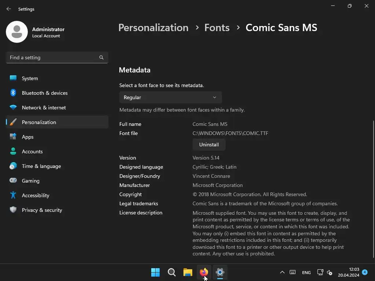Click the font file path C:\WINDOWS\FONTS\COMIC.TTF
Image resolution: width=375 pixels, height=281 pixels.
[x=230, y=133]
